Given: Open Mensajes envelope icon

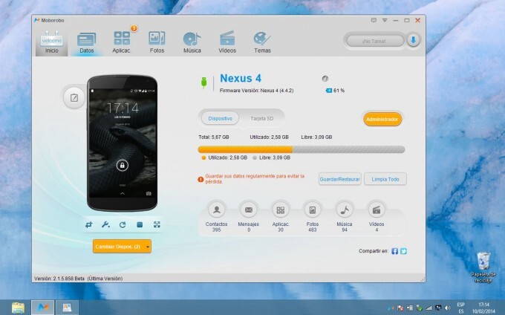Looking at the screenshot, I should tap(249, 210).
